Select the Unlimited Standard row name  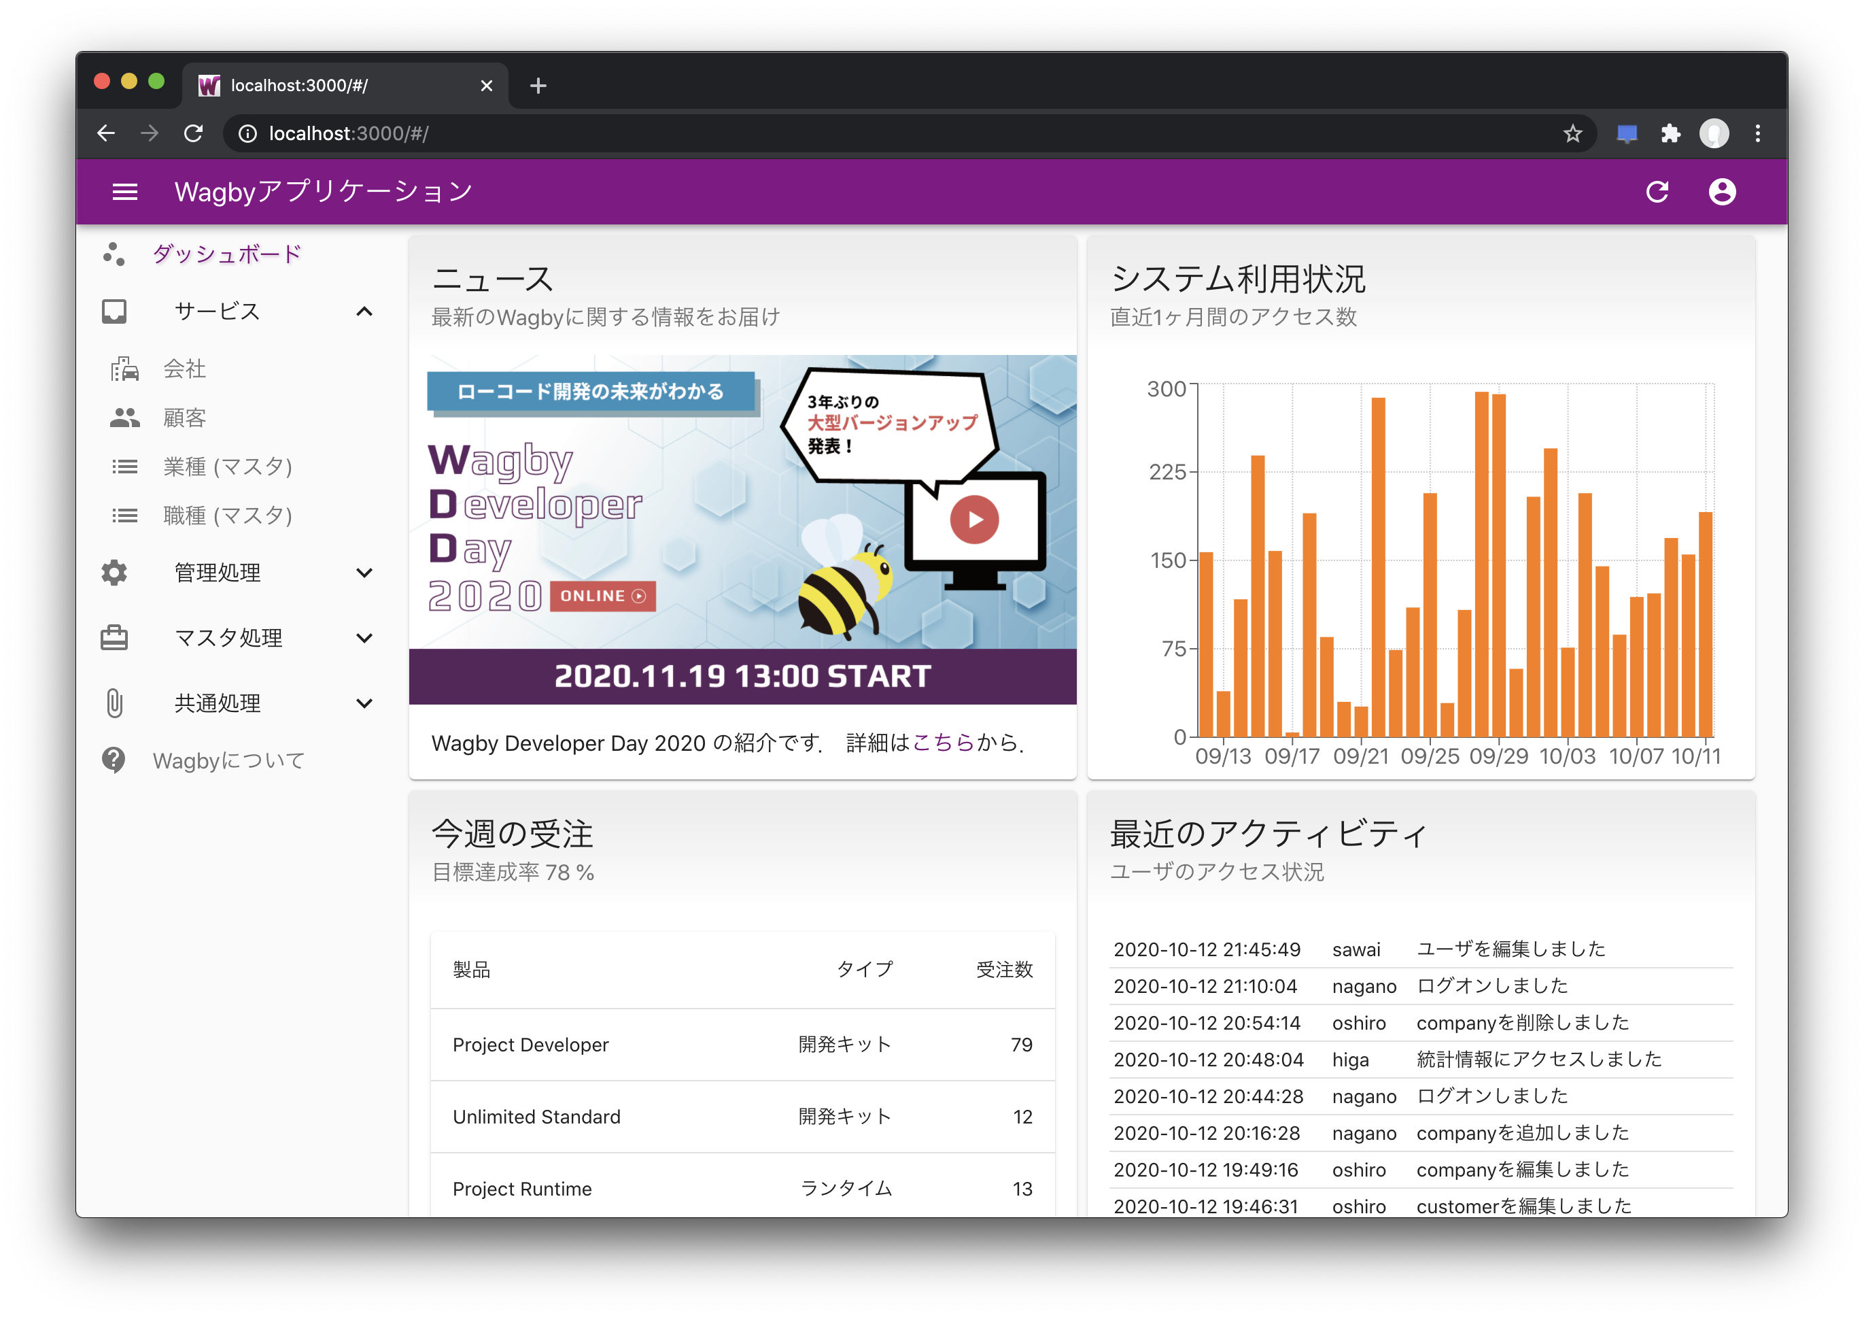(x=536, y=1117)
